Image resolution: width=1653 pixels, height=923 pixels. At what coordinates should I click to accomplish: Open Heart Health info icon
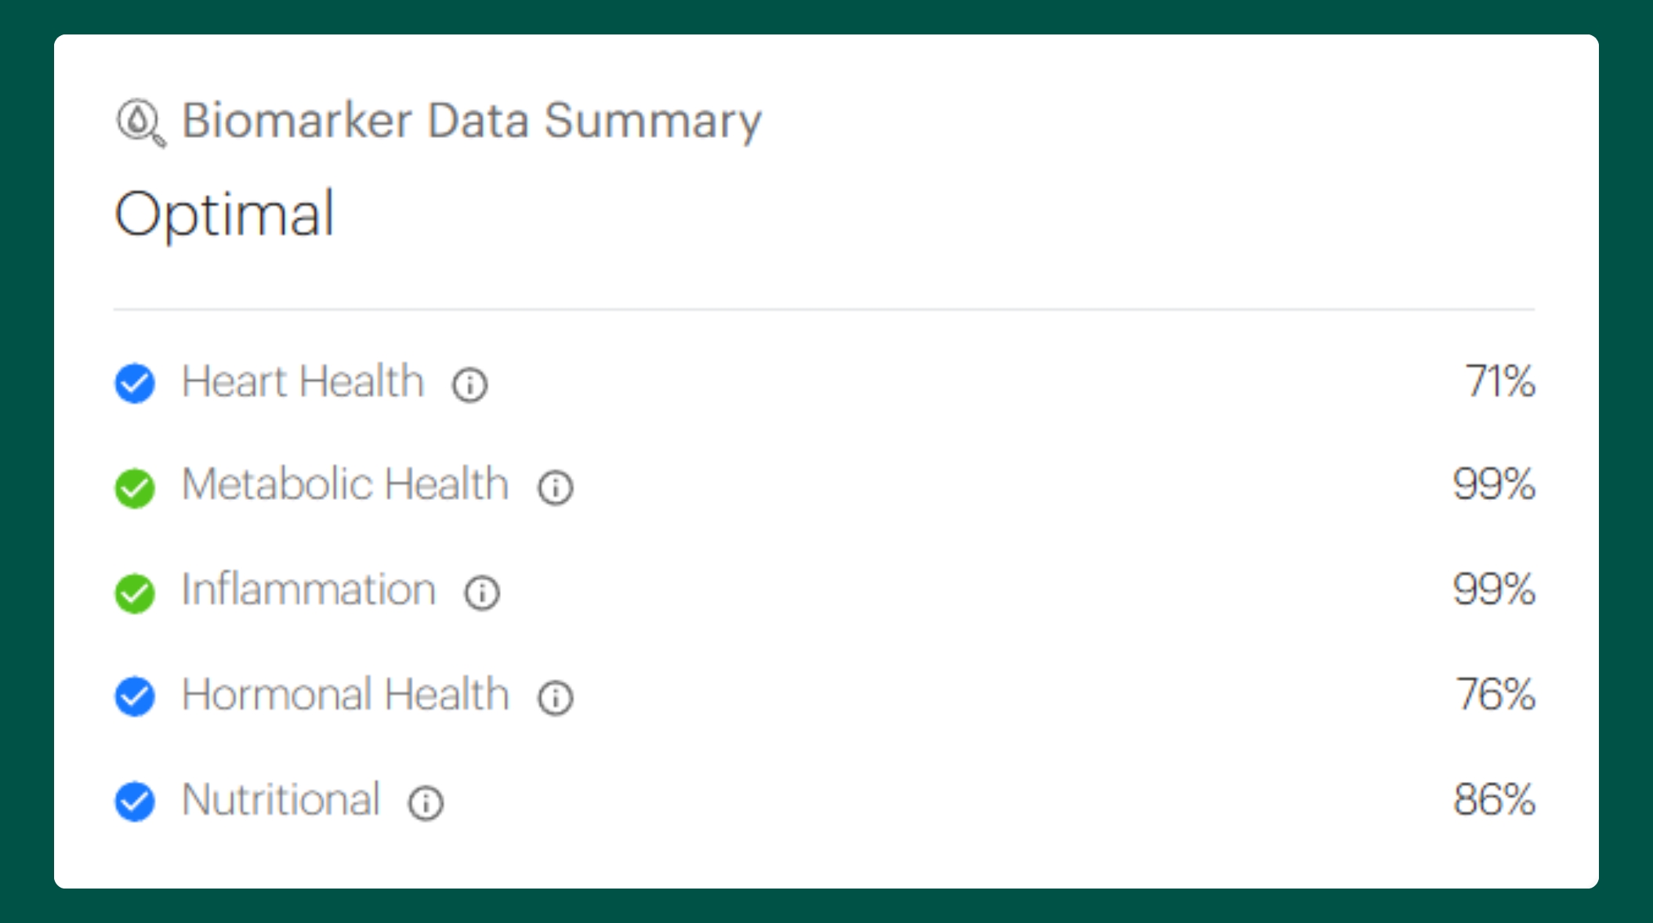click(x=469, y=385)
